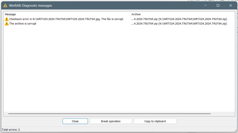
Task: Click the warning icon beside 'The archive is corrupt'
Action: 7,23
